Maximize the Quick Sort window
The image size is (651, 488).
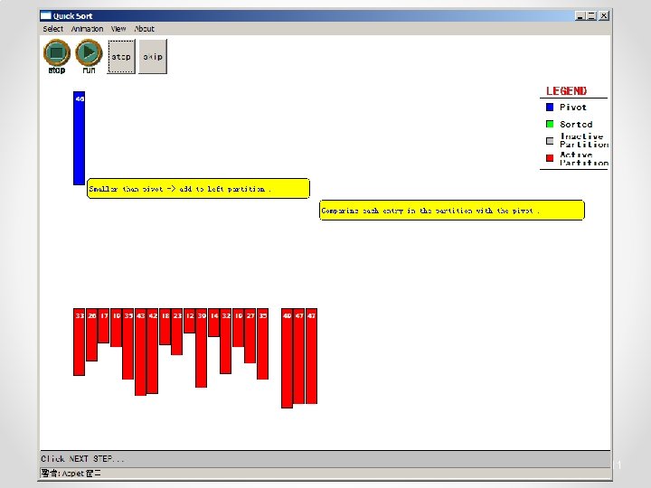pyautogui.click(x=591, y=15)
